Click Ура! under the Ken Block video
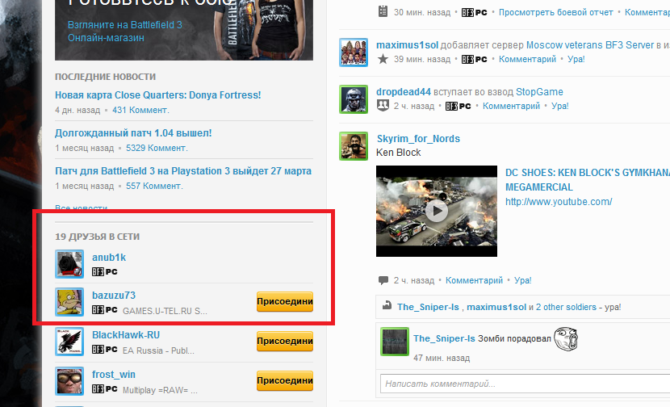The image size is (670, 407). click(522, 280)
